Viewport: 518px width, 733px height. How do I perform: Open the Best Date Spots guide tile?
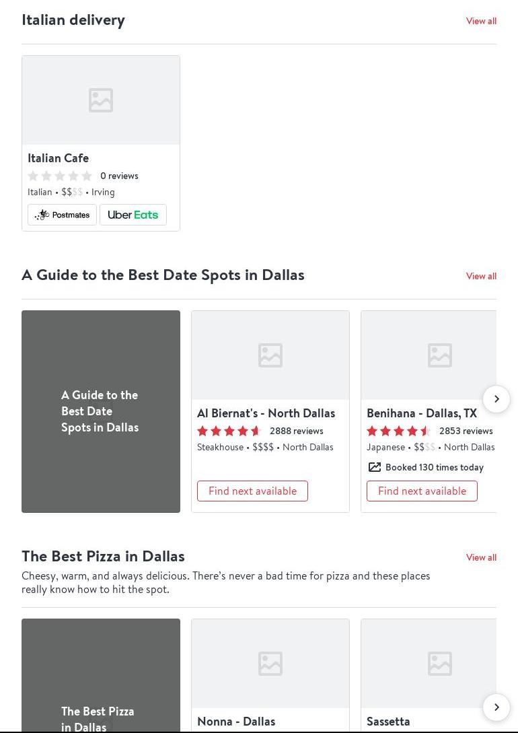coord(101,411)
